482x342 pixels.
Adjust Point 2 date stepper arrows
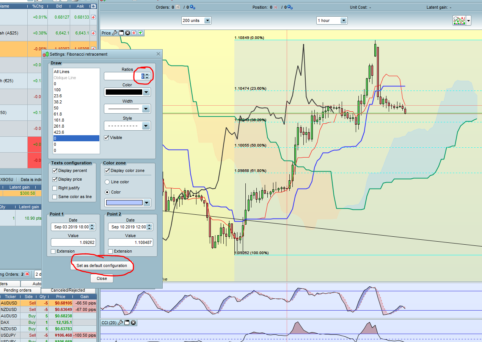point(149,227)
